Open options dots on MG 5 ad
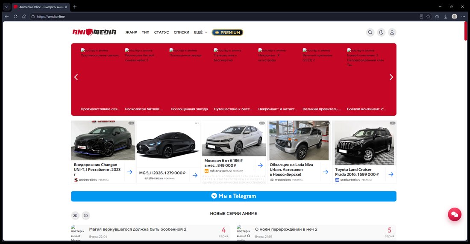Screen dimensions: 470x244 [197, 123]
